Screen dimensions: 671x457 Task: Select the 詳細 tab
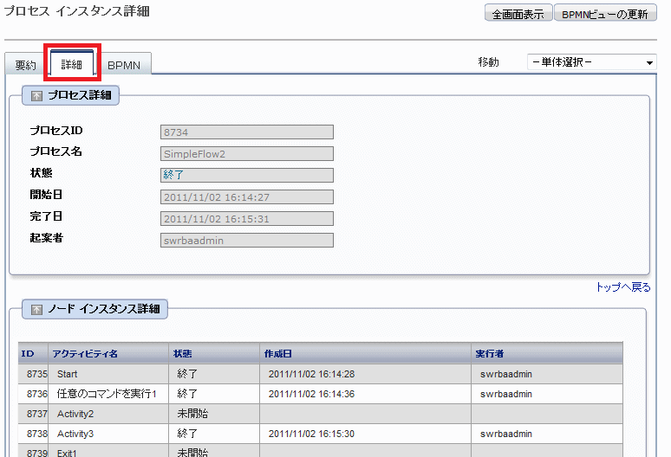coord(72,65)
